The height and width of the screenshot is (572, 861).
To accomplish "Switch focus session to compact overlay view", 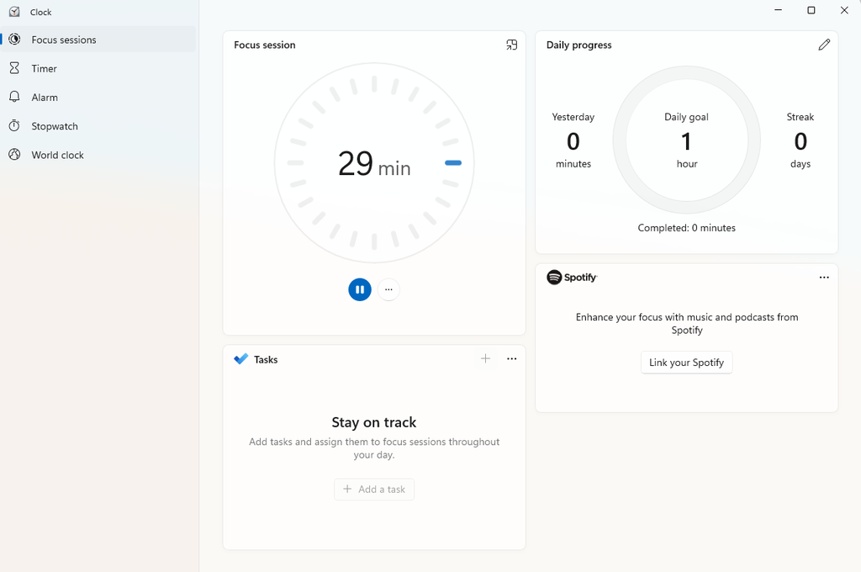I will coord(512,45).
